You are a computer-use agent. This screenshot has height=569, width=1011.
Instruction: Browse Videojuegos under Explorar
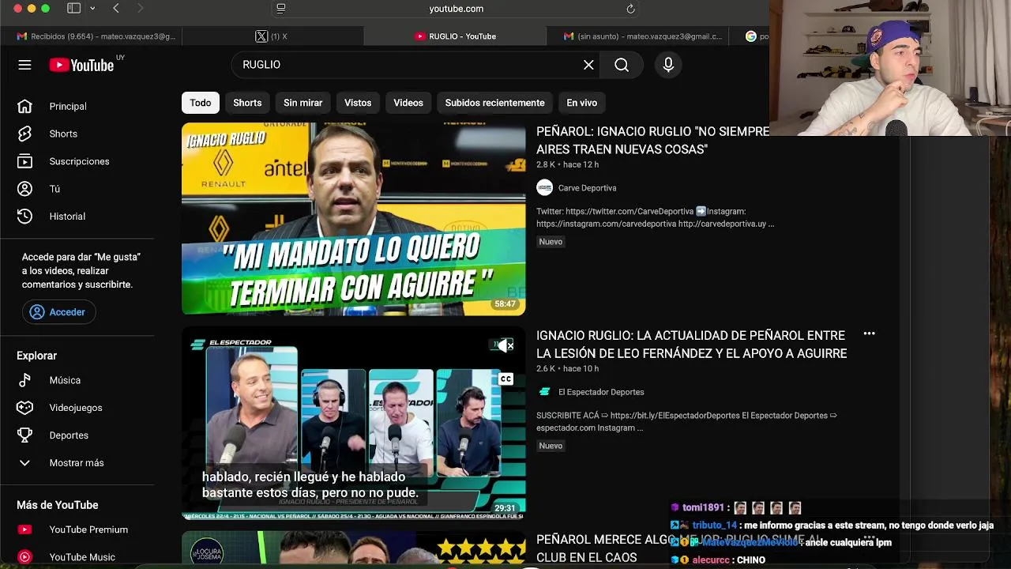pyautogui.click(x=77, y=408)
